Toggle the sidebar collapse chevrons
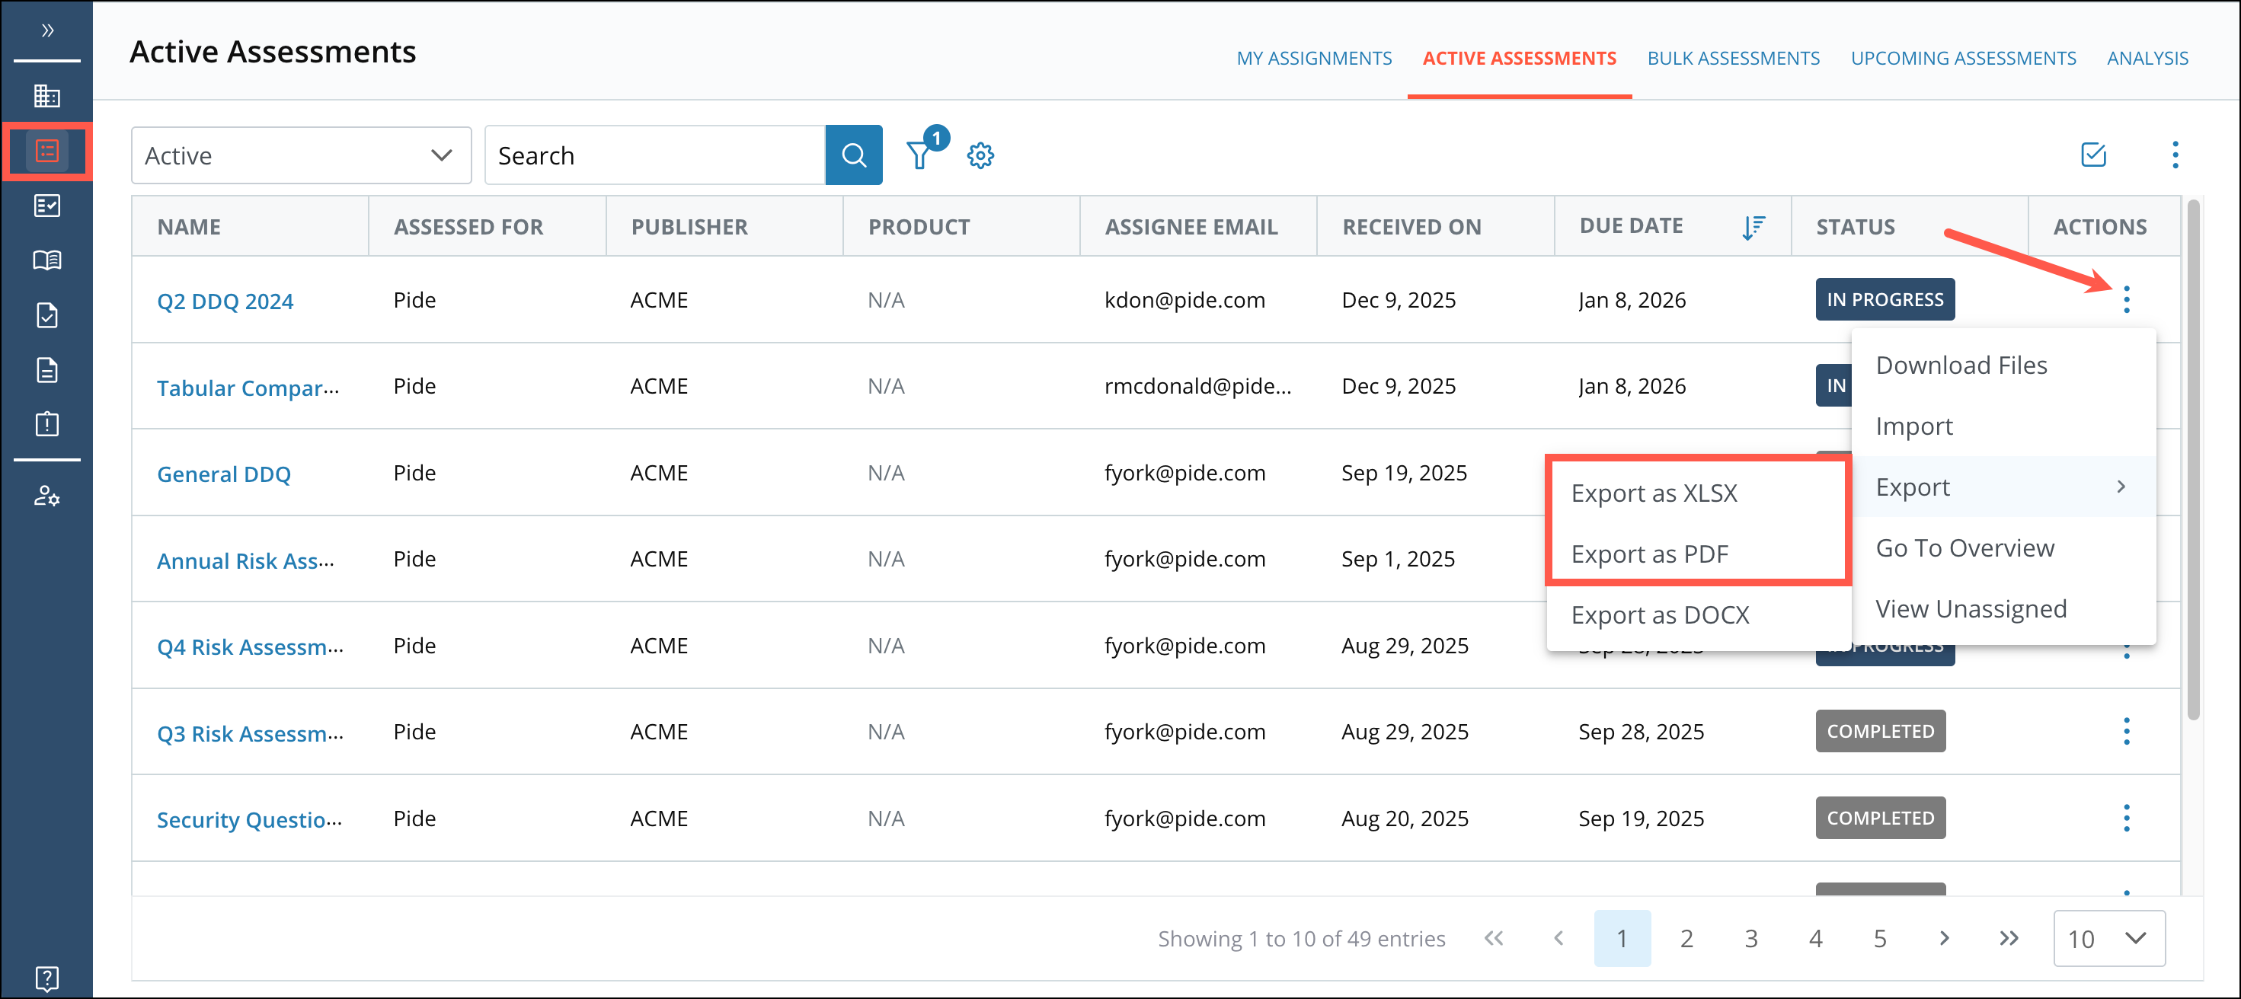This screenshot has width=2241, height=999. (47, 29)
